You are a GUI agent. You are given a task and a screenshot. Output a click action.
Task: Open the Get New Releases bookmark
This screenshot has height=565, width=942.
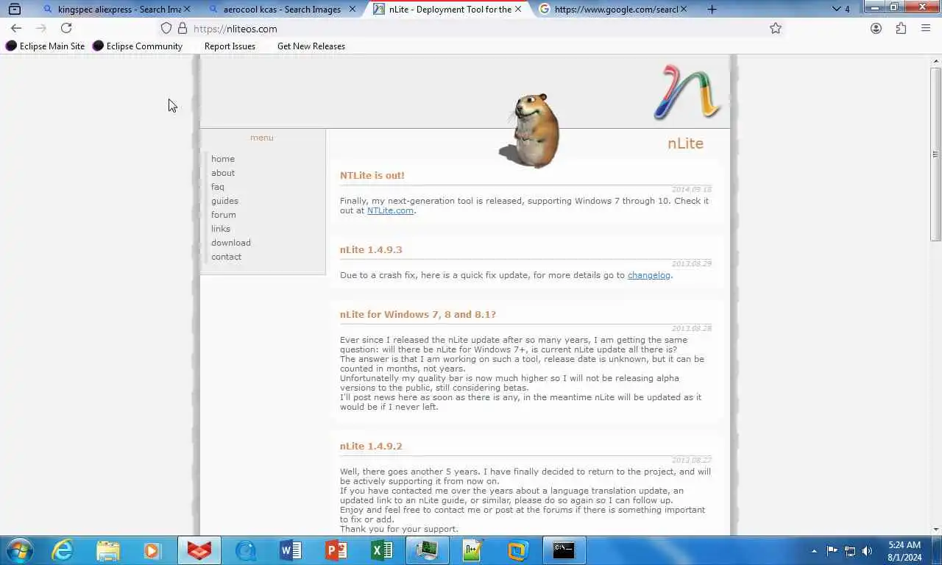coord(311,46)
